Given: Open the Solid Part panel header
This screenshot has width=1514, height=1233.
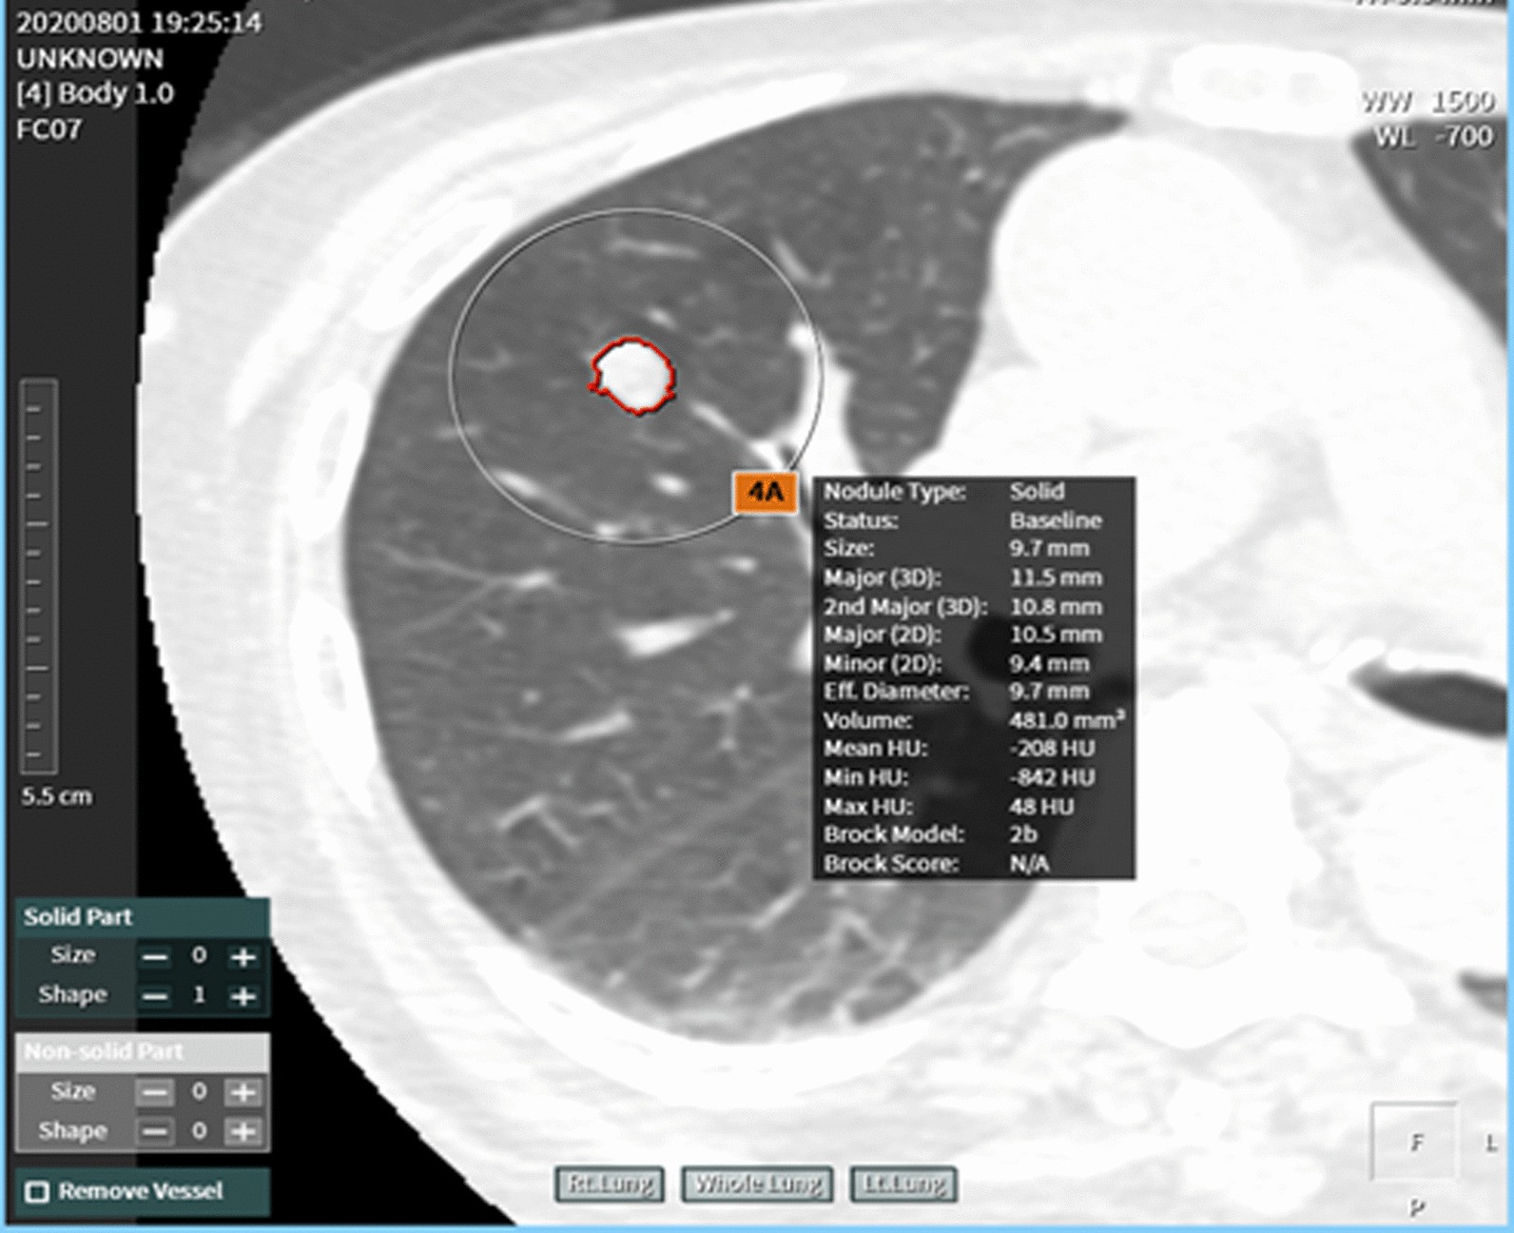Looking at the screenshot, I should pyautogui.click(x=142, y=917).
